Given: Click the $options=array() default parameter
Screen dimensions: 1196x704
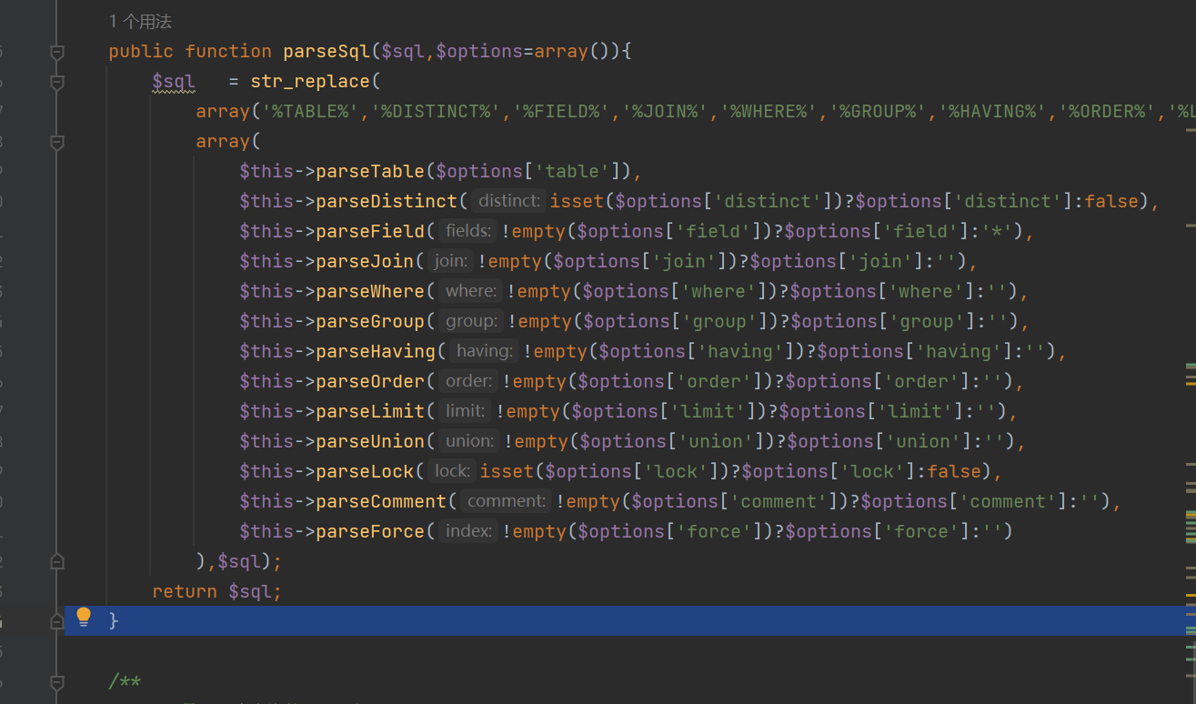Looking at the screenshot, I should [523, 51].
